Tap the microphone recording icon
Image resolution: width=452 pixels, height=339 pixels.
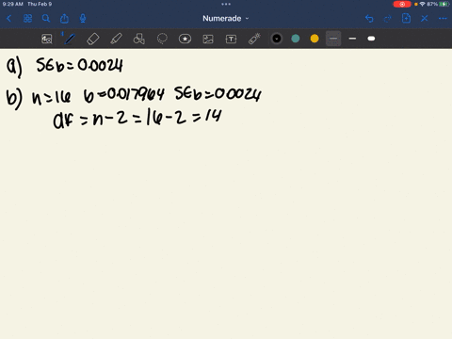click(x=83, y=19)
